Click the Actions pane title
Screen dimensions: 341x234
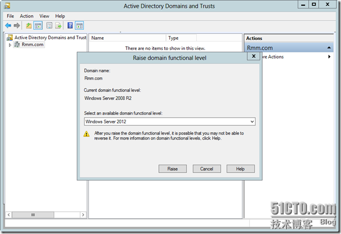tap(254, 38)
